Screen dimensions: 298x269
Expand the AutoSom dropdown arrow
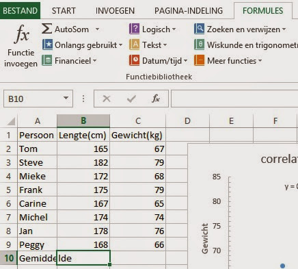tap(97, 29)
